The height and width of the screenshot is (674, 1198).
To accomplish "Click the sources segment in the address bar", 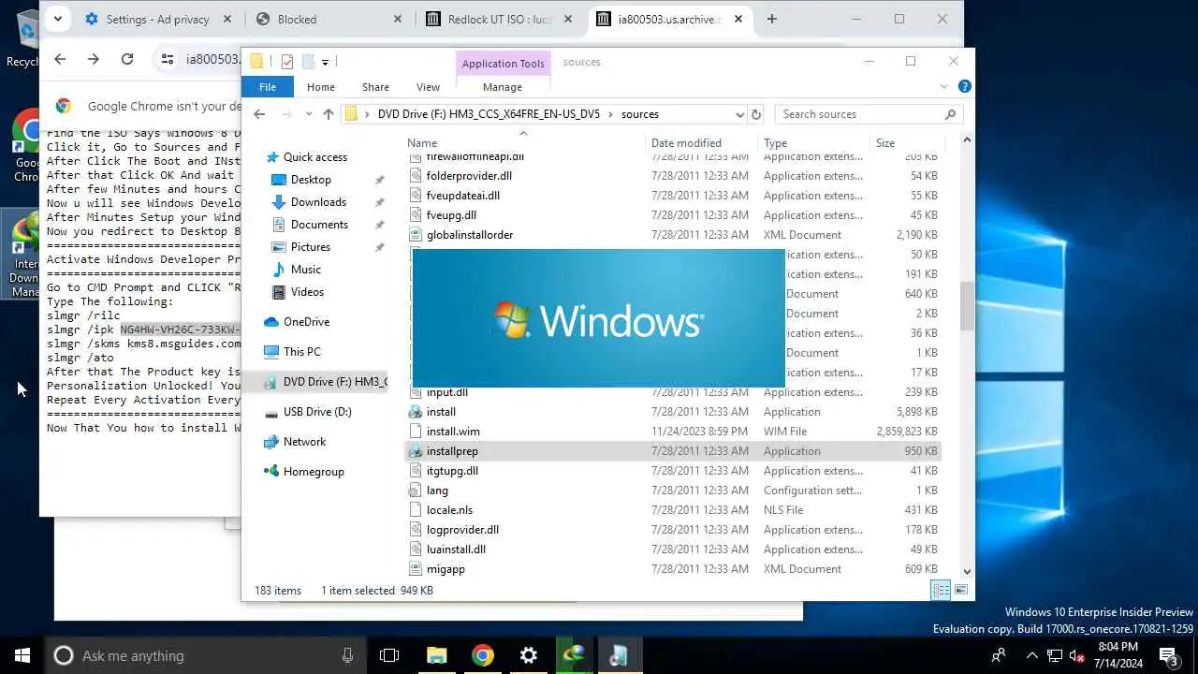I will (x=640, y=114).
